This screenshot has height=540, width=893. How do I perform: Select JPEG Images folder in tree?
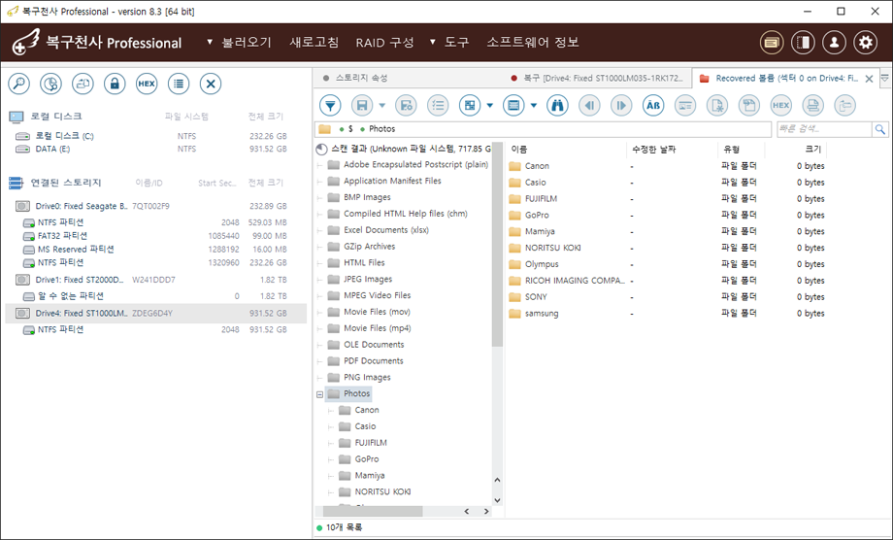coord(367,279)
